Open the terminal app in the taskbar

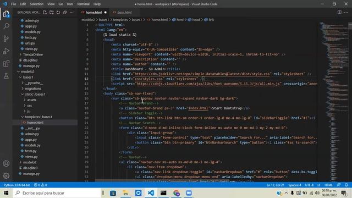point(163,193)
